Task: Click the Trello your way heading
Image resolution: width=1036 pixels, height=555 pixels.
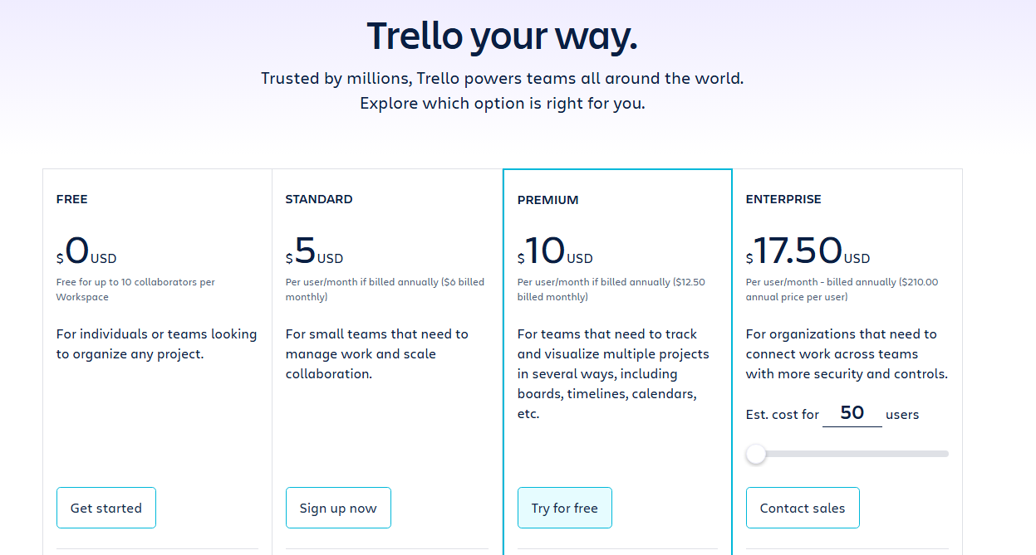Action: [502, 36]
